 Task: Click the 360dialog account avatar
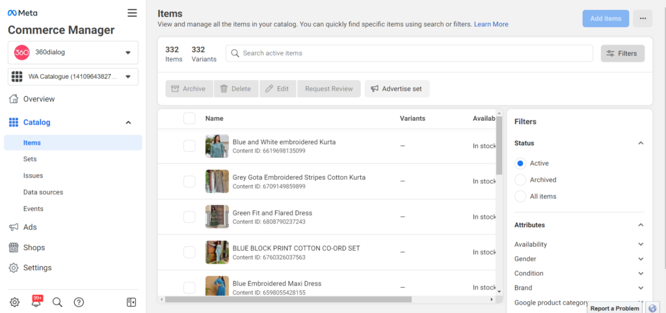click(21, 53)
